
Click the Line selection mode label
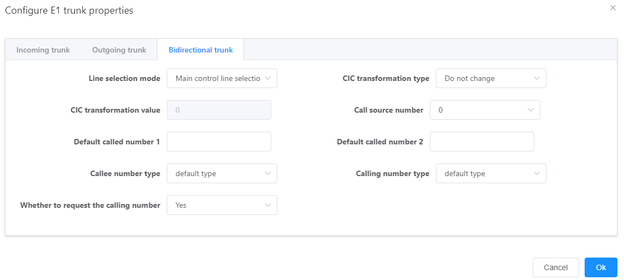[124, 78]
